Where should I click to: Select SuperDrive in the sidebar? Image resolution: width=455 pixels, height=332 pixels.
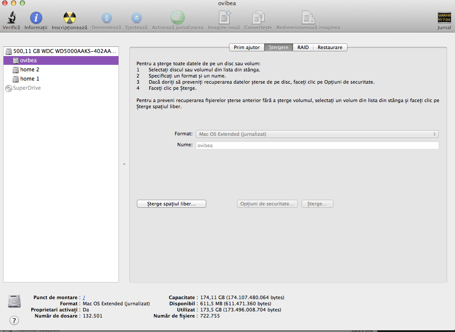pos(61,88)
